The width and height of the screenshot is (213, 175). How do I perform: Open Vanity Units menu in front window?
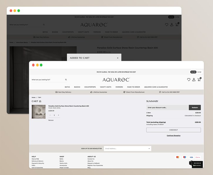coord(105,87)
